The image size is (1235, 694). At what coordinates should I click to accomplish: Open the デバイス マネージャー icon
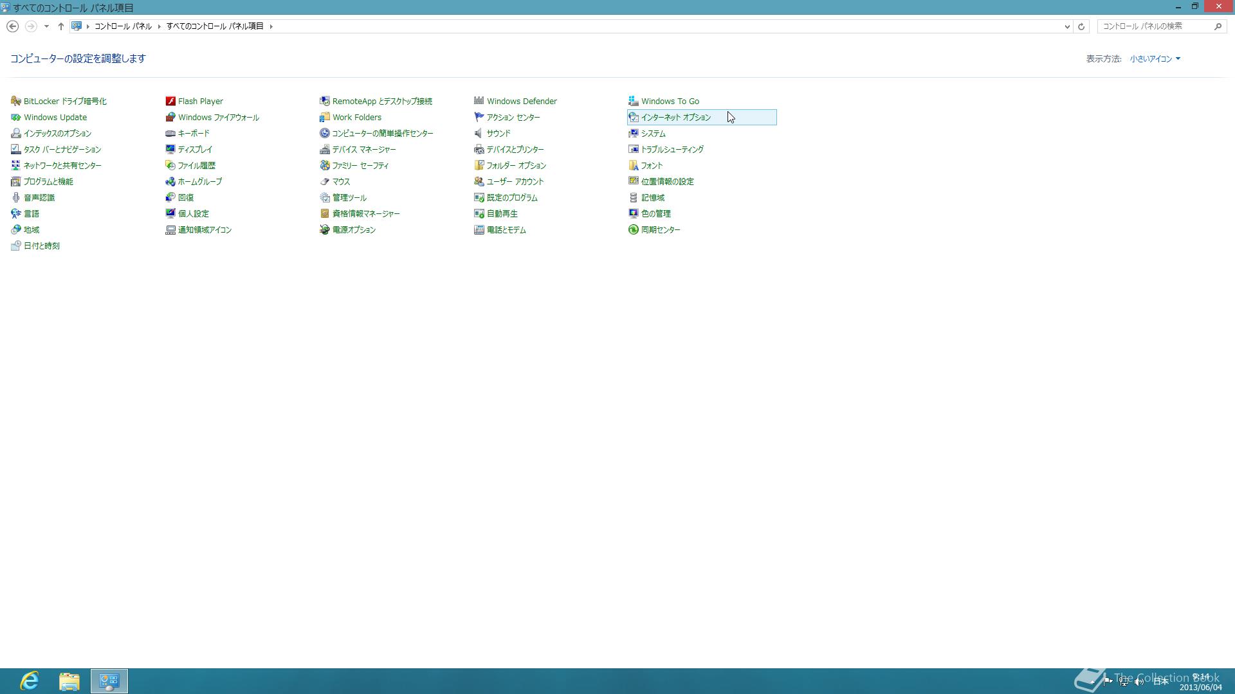click(325, 149)
